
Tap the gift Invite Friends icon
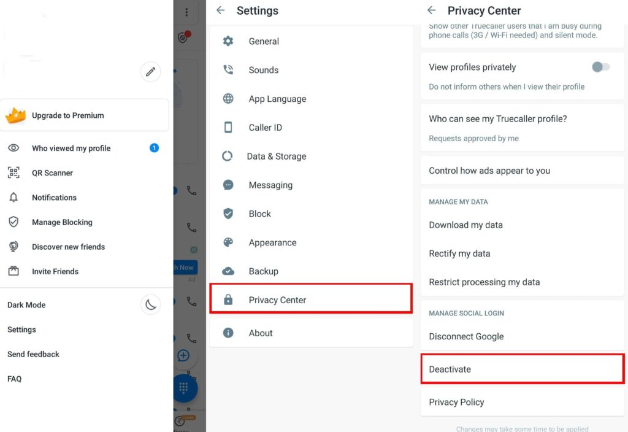coord(13,271)
